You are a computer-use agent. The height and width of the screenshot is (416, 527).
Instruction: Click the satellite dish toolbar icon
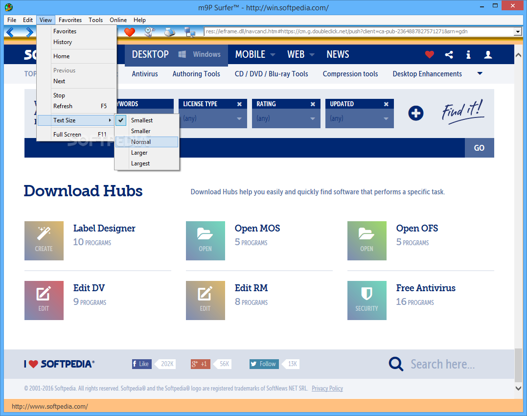coord(150,32)
